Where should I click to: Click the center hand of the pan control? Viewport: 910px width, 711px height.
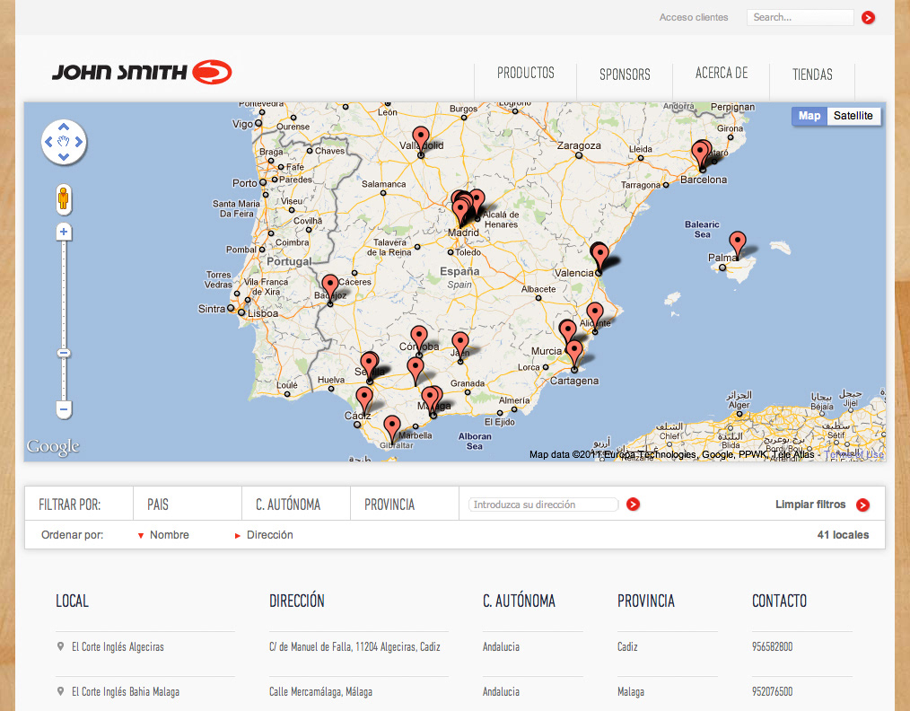[64, 142]
